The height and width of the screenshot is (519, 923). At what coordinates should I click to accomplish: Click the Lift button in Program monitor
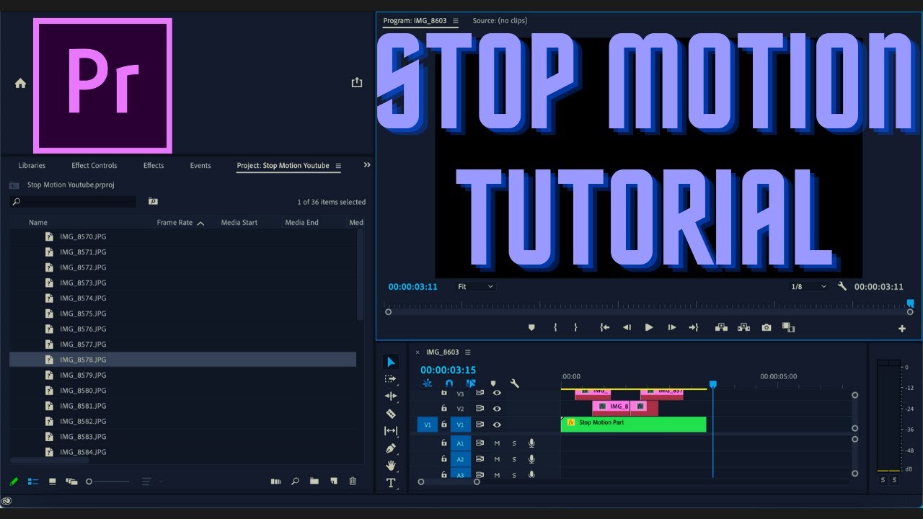721,327
